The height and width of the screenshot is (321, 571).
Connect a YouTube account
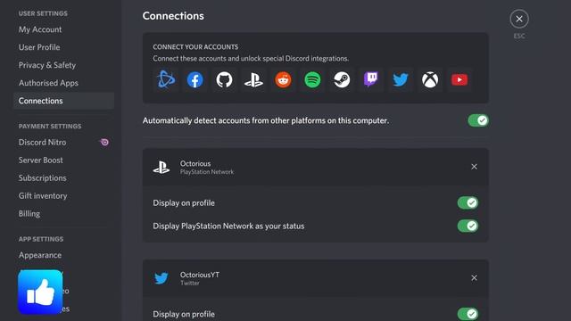pyautogui.click(x=459, y=79)
